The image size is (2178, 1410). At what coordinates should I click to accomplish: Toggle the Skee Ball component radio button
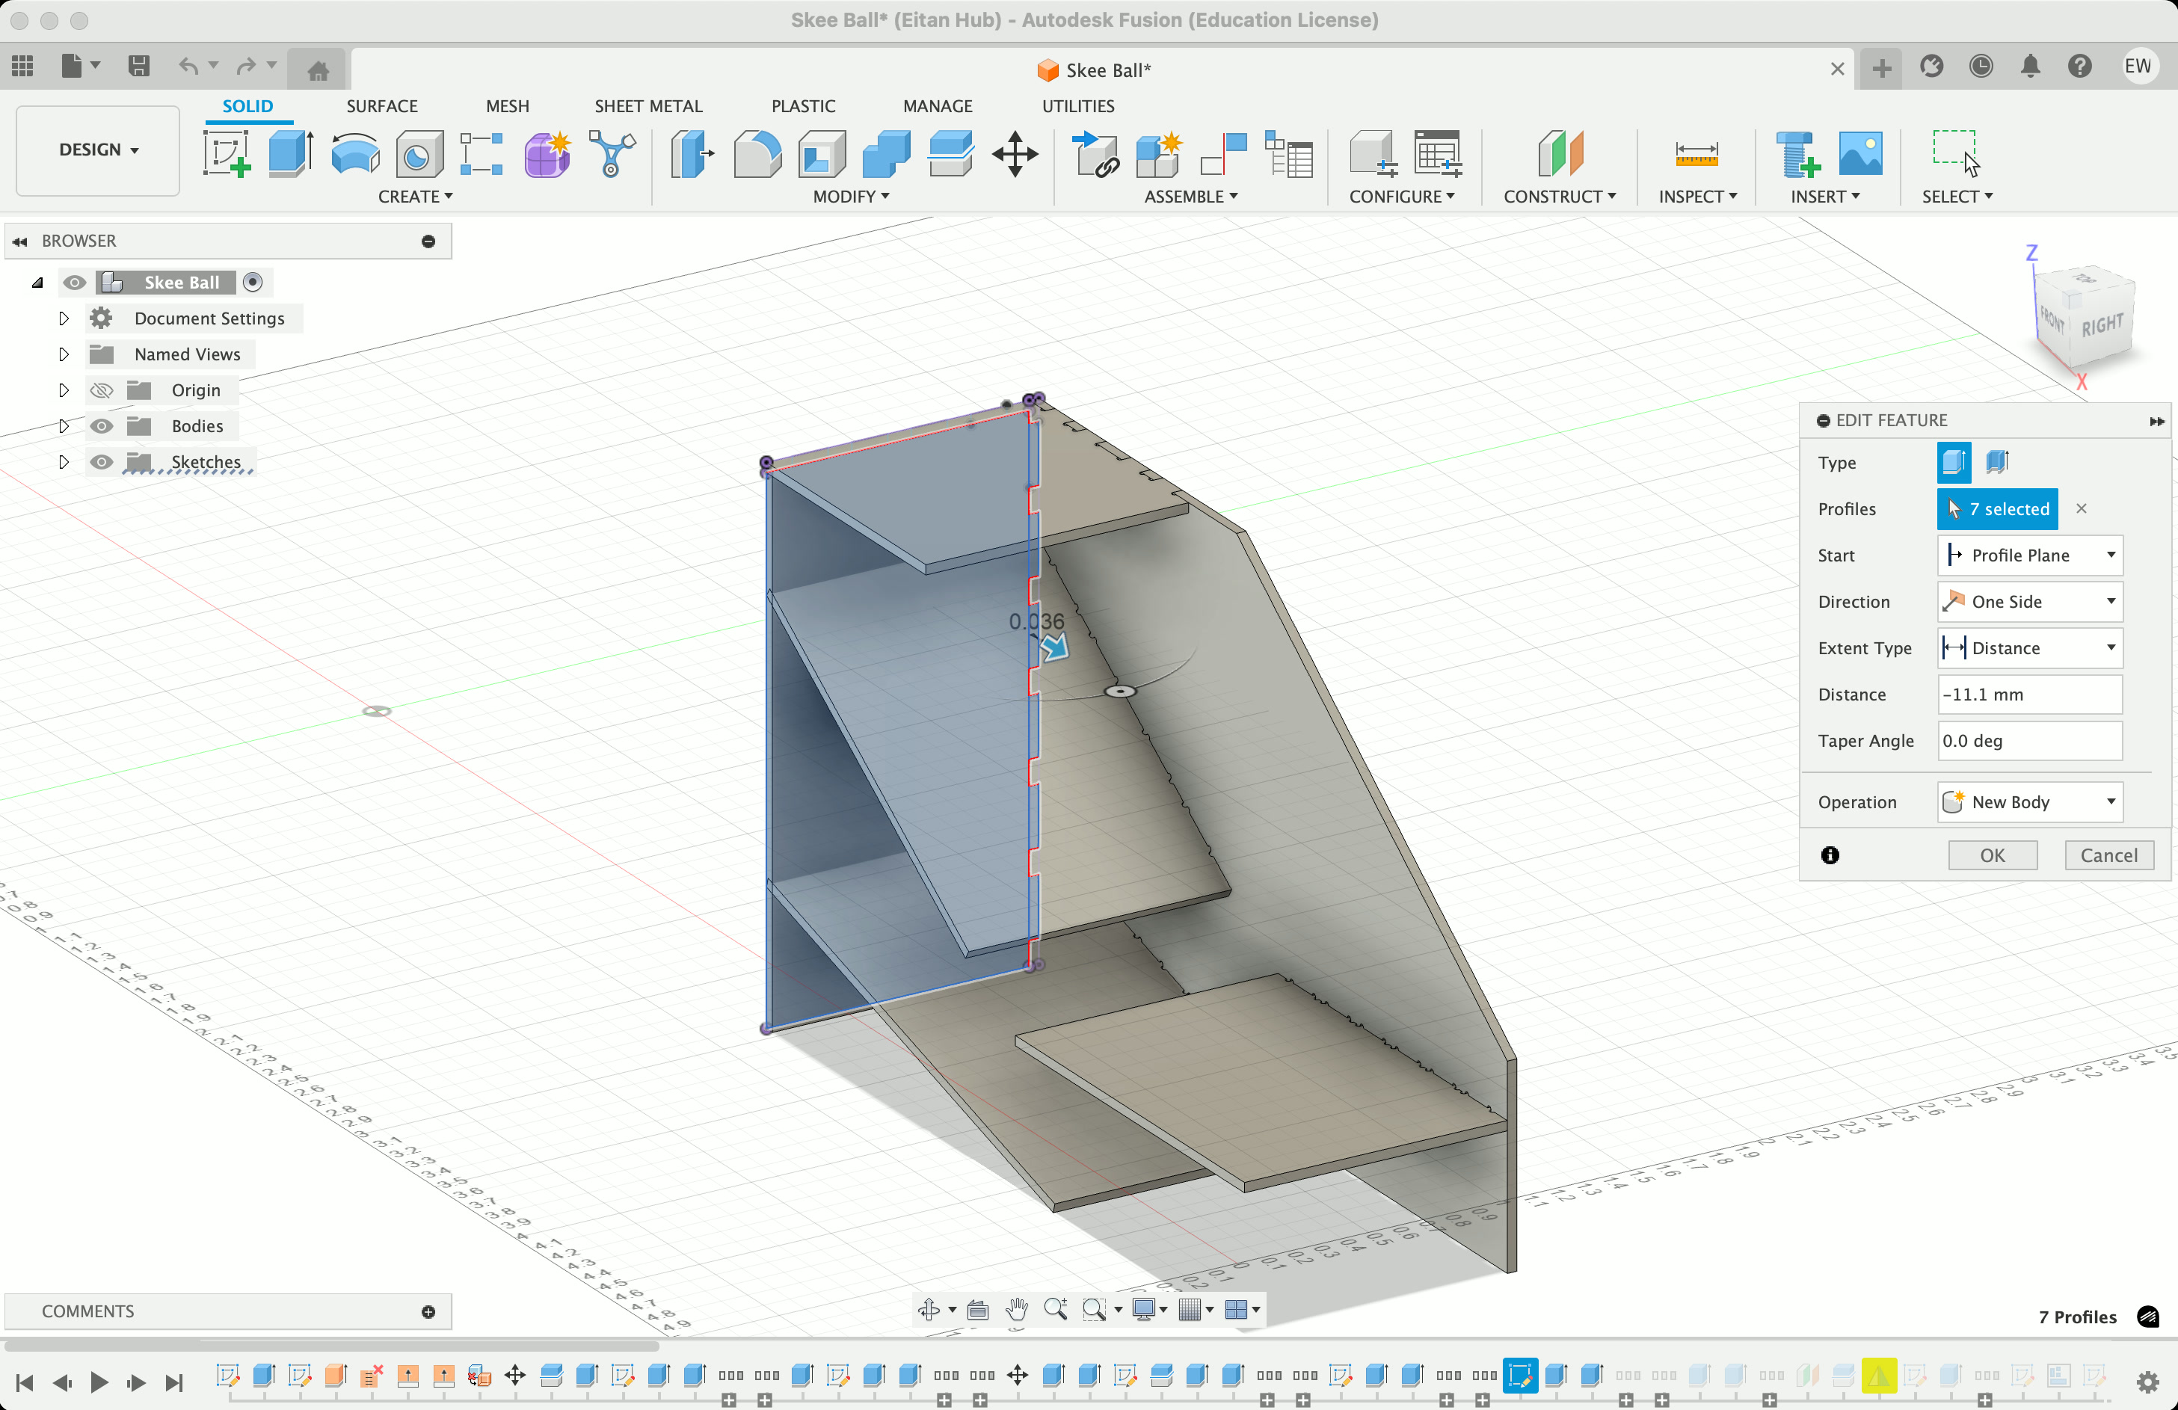(x=253, y=283)
